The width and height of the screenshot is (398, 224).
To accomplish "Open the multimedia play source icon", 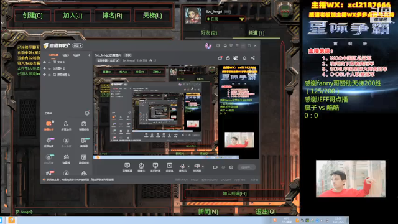I will 169,167.
